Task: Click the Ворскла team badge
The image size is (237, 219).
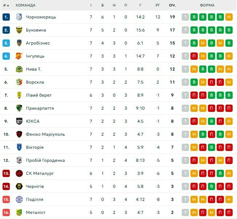Action: click(x=19, y=82)
